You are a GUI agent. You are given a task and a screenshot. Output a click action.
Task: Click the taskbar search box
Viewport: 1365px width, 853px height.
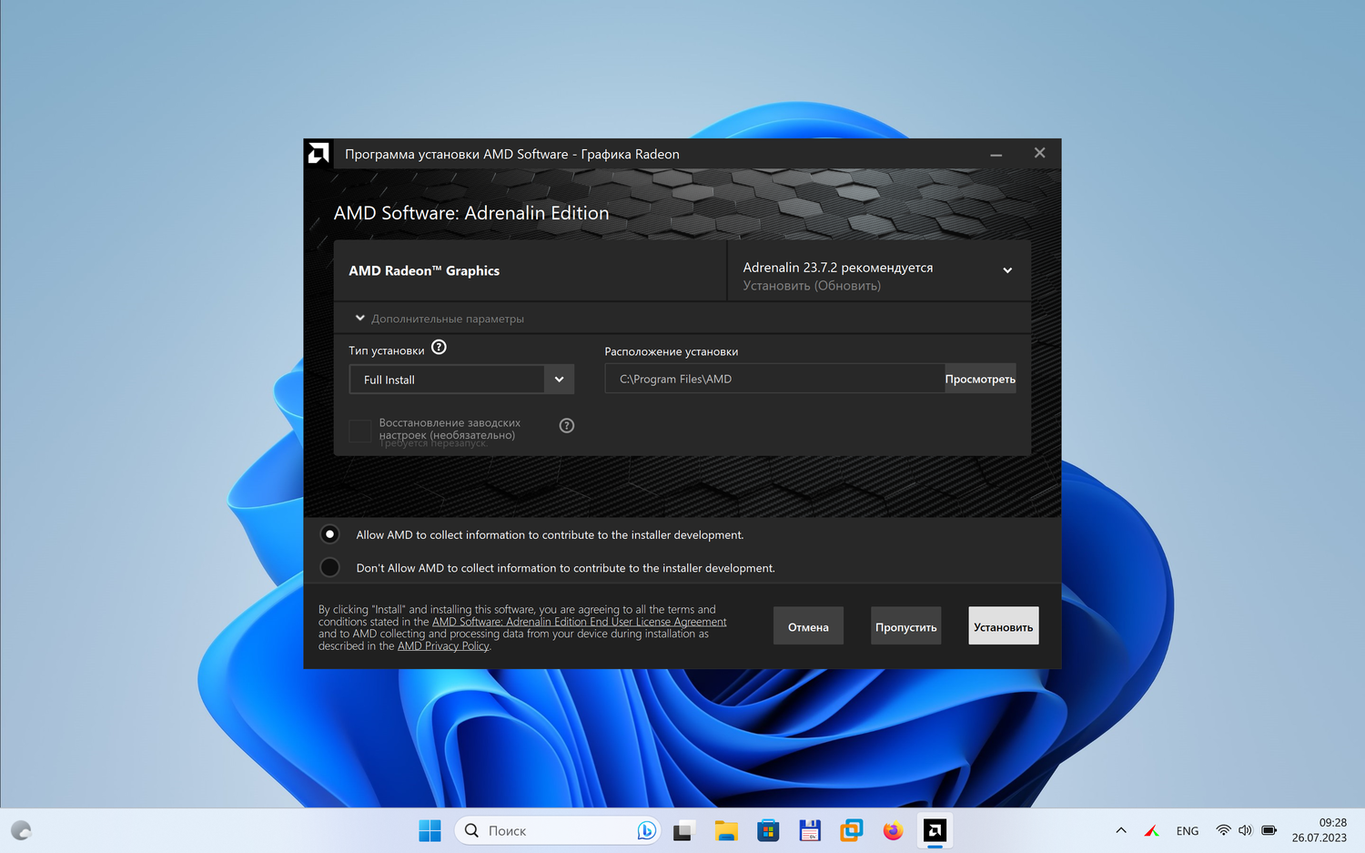coord(557,830)
